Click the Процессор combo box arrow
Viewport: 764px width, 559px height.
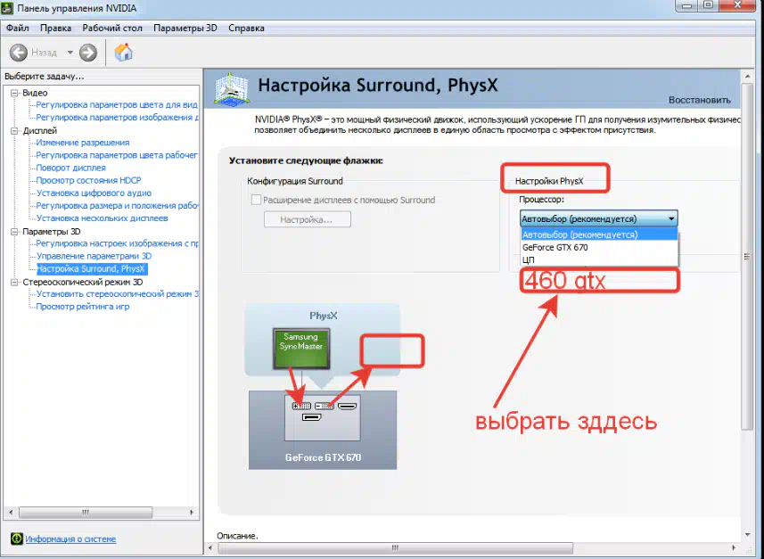[671, 218]
